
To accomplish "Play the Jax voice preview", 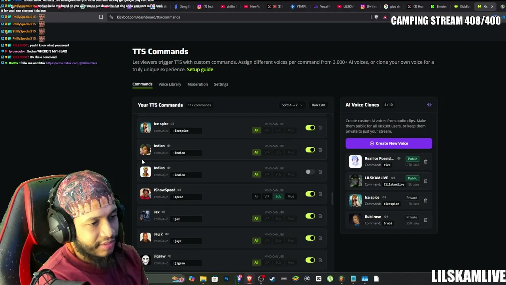I will [x=163, y=212].
